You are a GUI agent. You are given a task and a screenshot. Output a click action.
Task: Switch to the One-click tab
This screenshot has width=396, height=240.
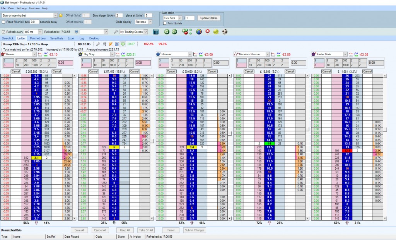point(8,38)
